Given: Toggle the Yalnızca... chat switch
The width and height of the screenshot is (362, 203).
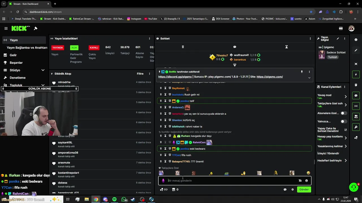Looking at the screenshot, I should 344,122.
